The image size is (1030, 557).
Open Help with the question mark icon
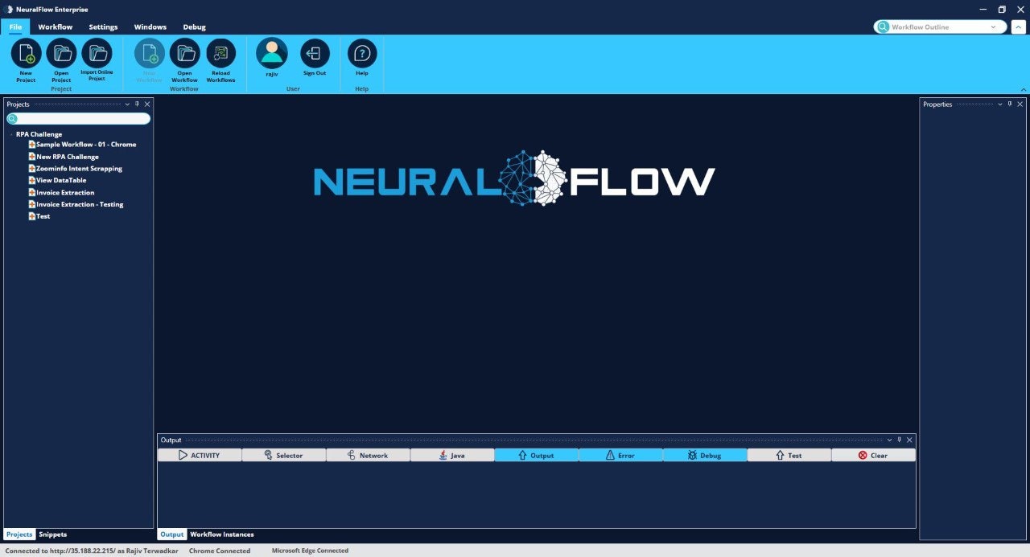coord(362,54)
